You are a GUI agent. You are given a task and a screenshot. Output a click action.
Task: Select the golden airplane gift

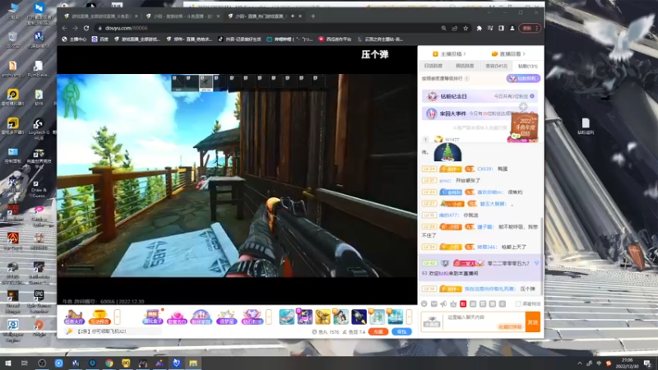(322, 317)
